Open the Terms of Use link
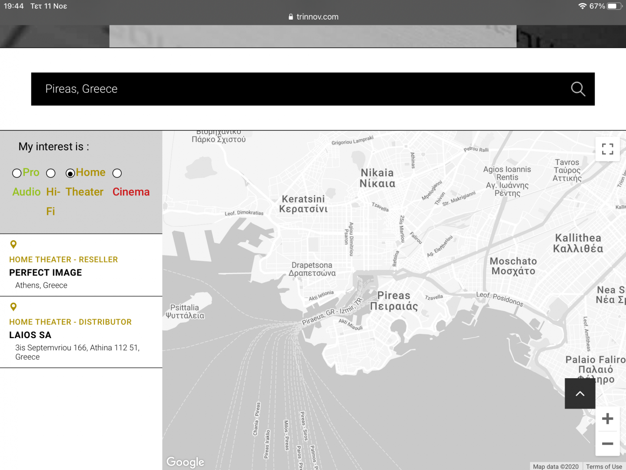The width and height of the screenshot is (626, 470). click(x=604, y=467)
